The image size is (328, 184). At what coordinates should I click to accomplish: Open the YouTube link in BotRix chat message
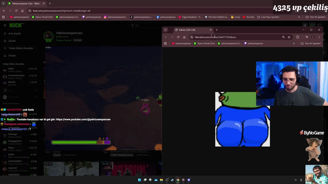(83, 119)
